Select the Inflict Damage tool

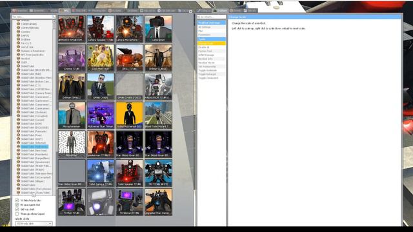[x=212, y=55]
